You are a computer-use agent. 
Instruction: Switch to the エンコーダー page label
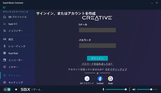16,60
